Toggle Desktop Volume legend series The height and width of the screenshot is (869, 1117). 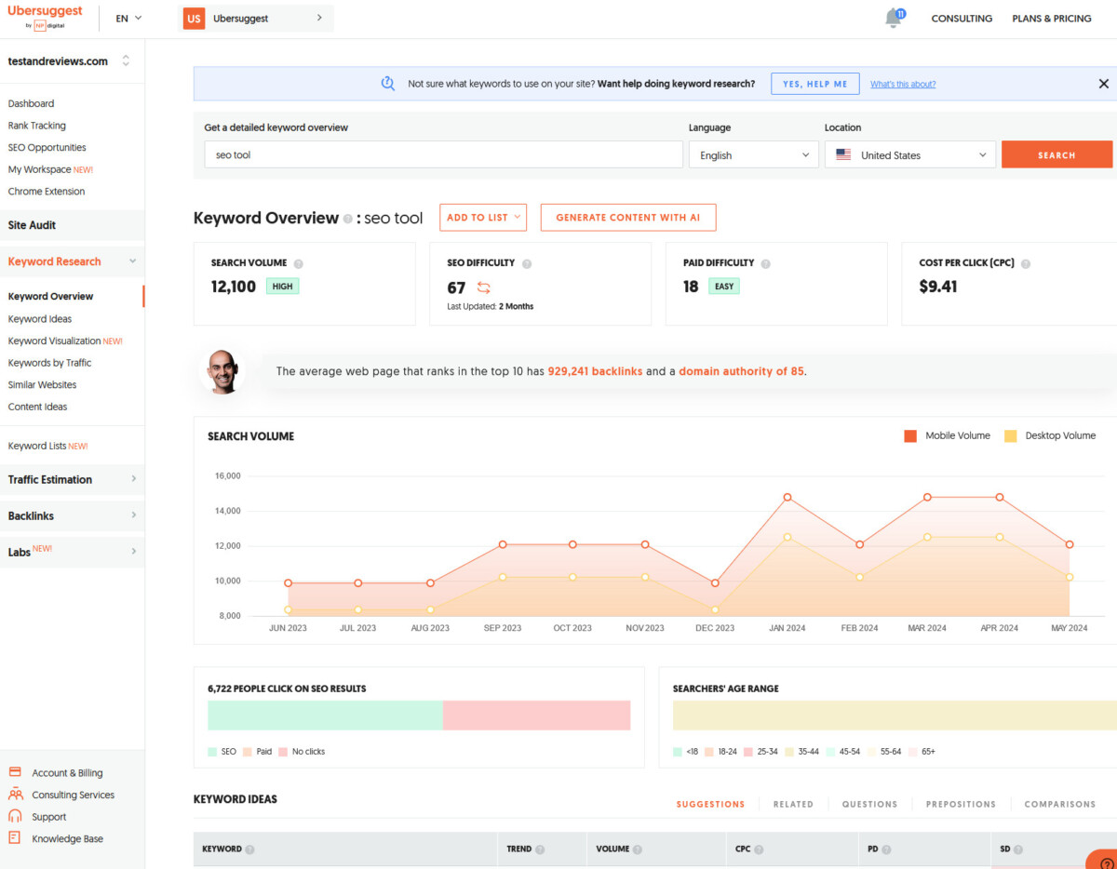(1050, 435)
